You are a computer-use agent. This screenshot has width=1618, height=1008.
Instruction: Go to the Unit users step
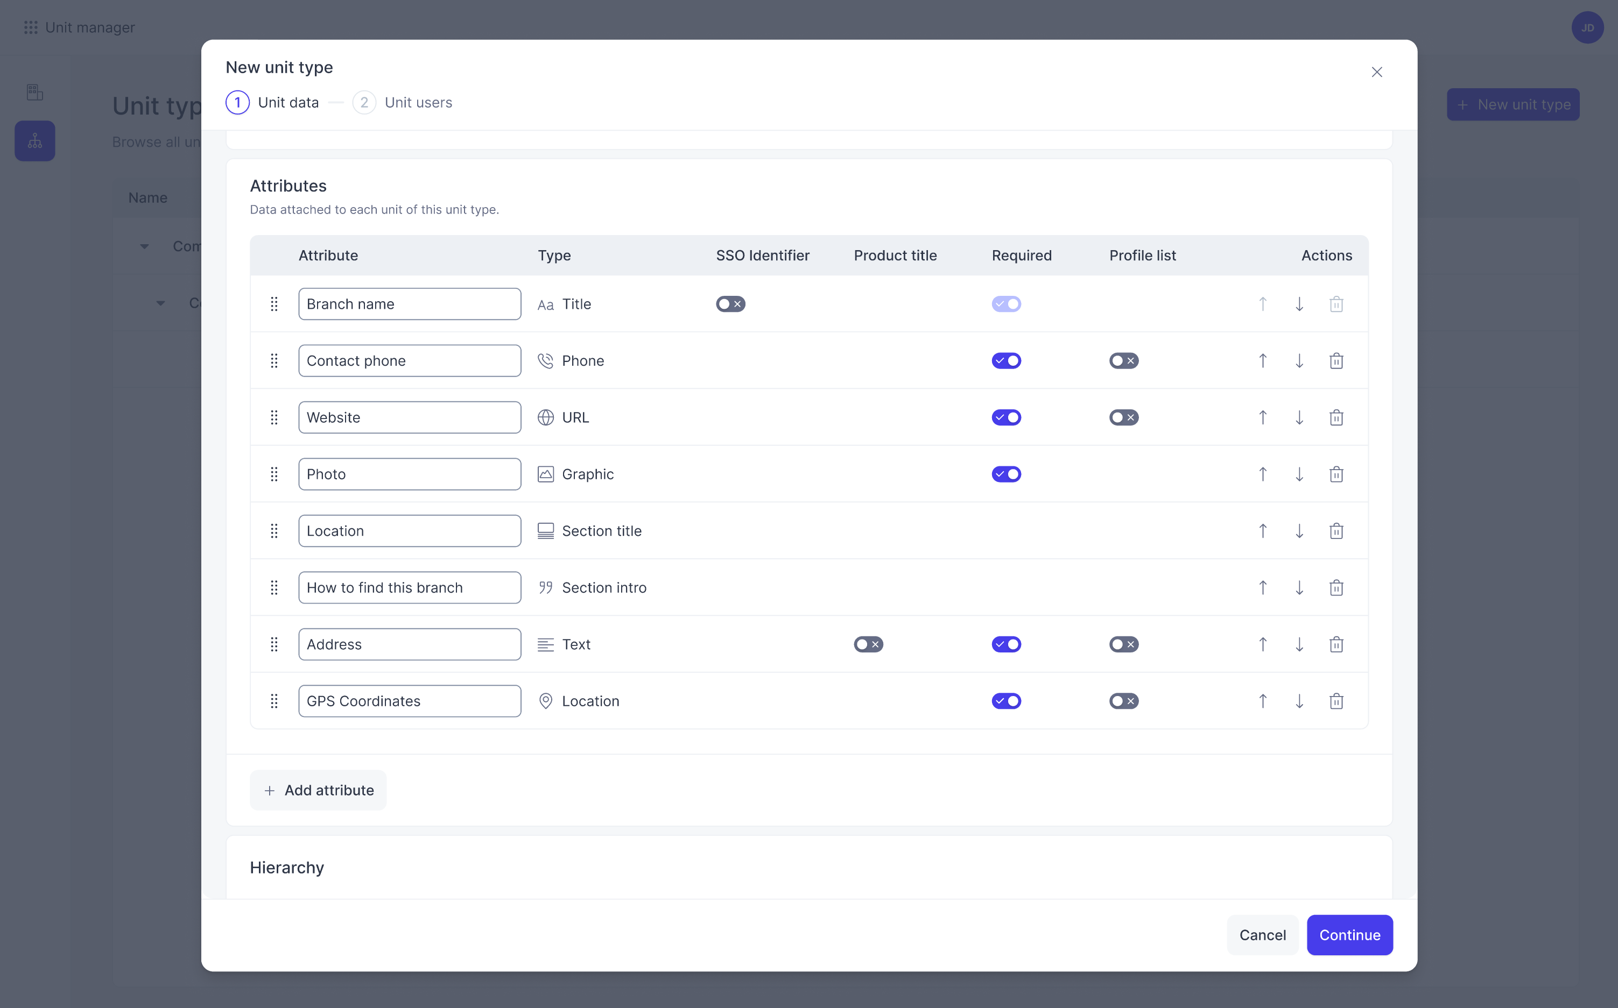click(x=402, y=103)
